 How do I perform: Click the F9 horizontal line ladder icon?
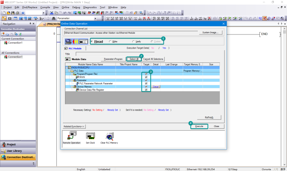tap(135, 18)
